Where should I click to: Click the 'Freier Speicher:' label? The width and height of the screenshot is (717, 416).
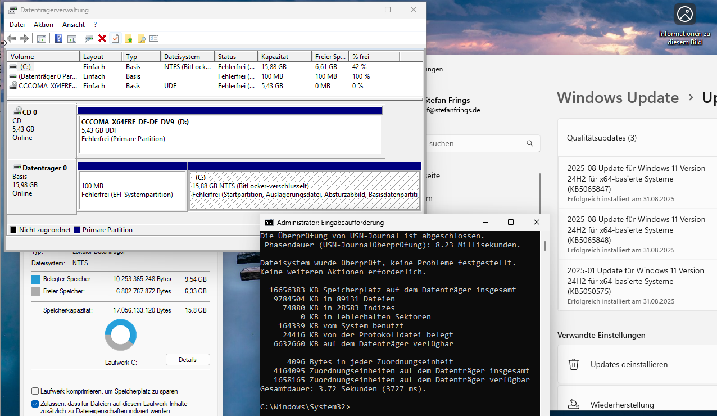pos(64,291)
